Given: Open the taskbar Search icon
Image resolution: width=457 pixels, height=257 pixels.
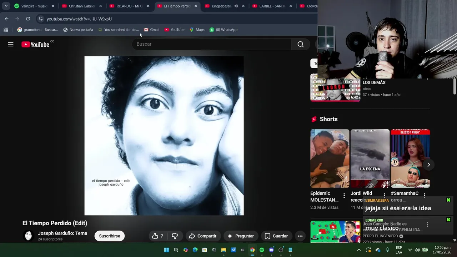Looking at the screenshot, I should click(176, 250).
